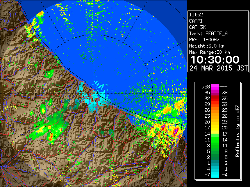Click the '---' legend label
This screenshot has height=187, width=250.
coord(223,87)
